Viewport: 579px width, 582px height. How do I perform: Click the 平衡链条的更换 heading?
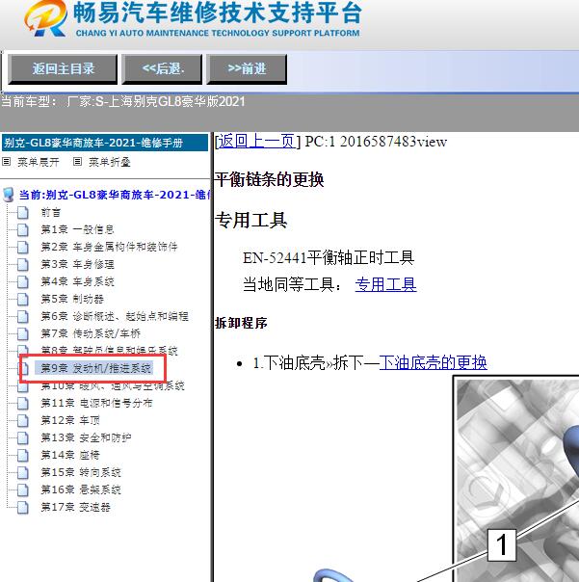[270, 180]
